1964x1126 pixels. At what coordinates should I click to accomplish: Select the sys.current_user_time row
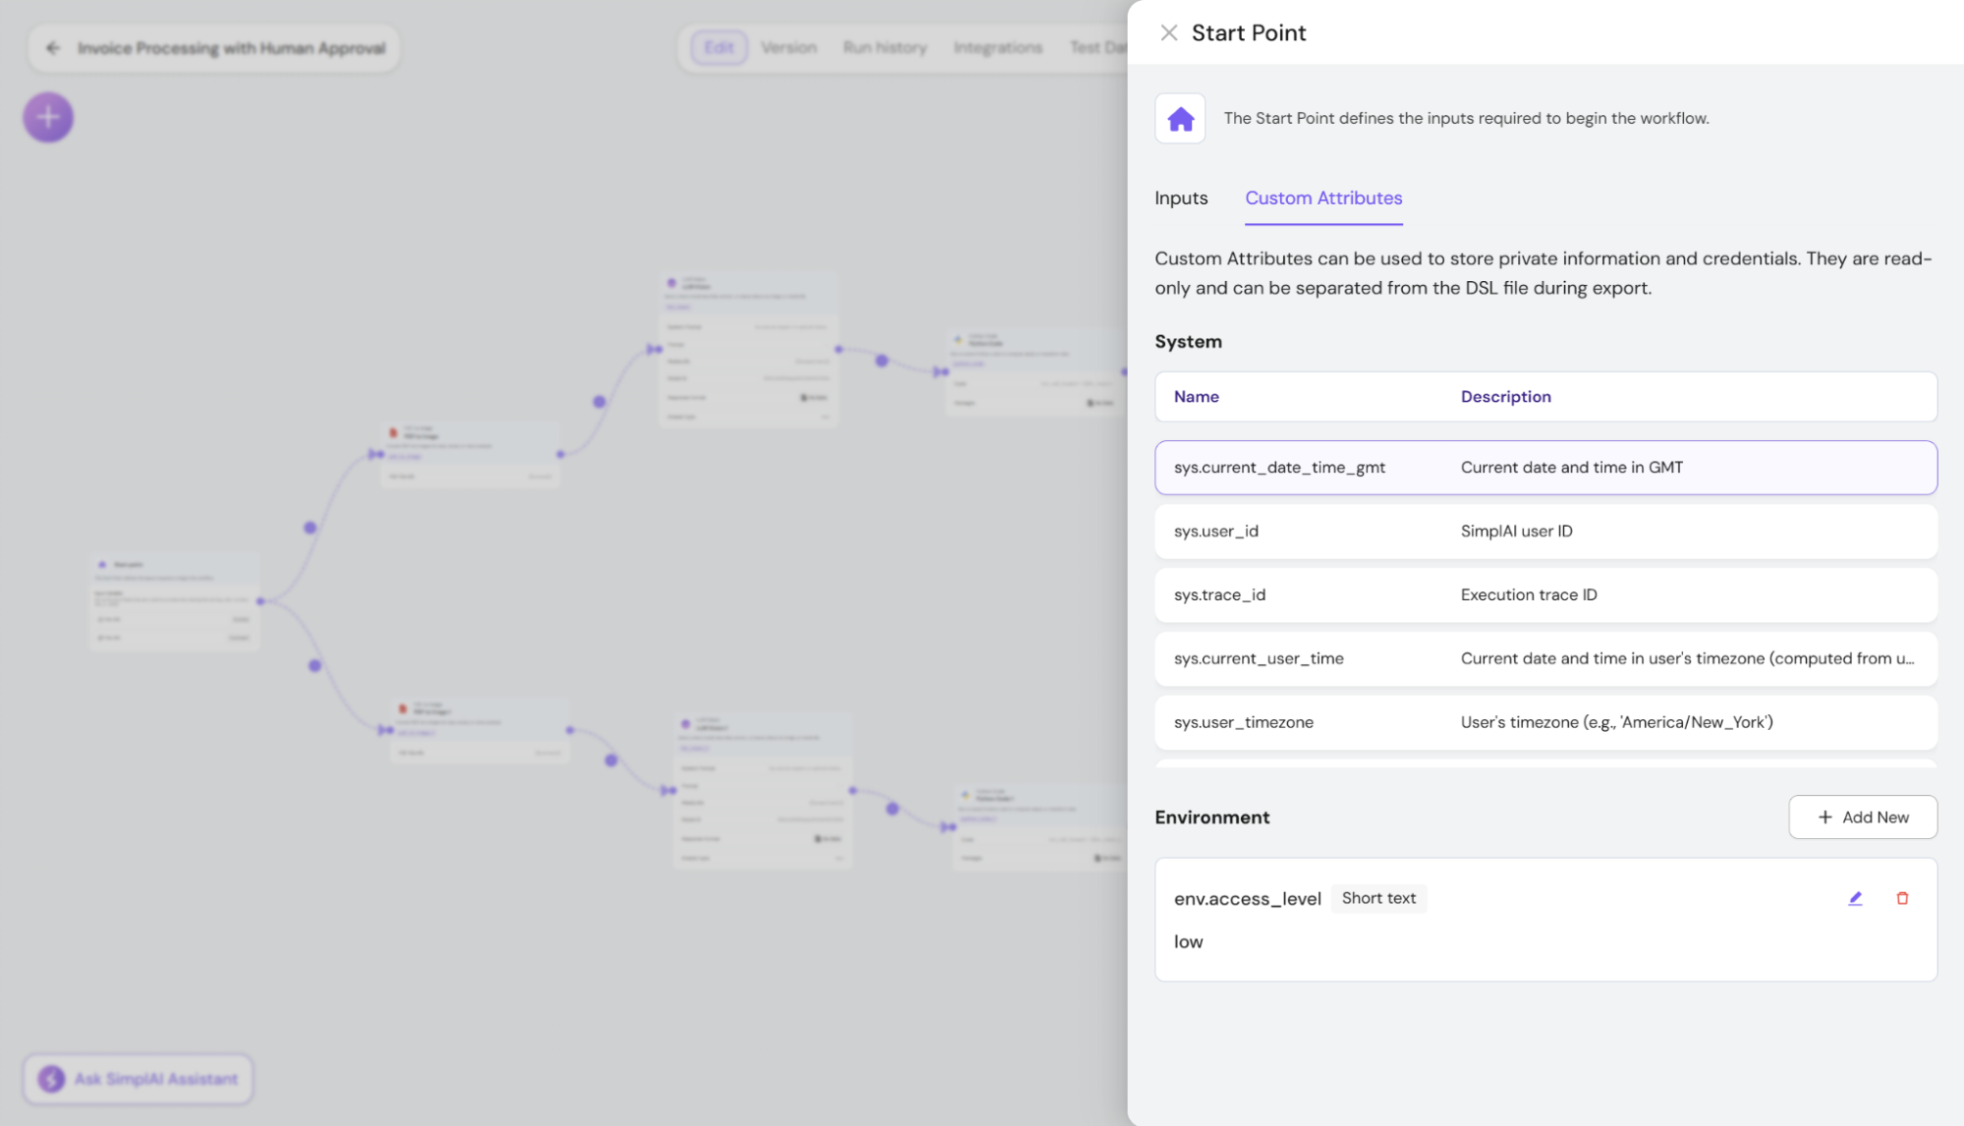coord(1545,659)
